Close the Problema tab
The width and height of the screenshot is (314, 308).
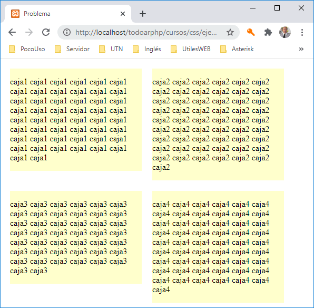coord(123,14)
